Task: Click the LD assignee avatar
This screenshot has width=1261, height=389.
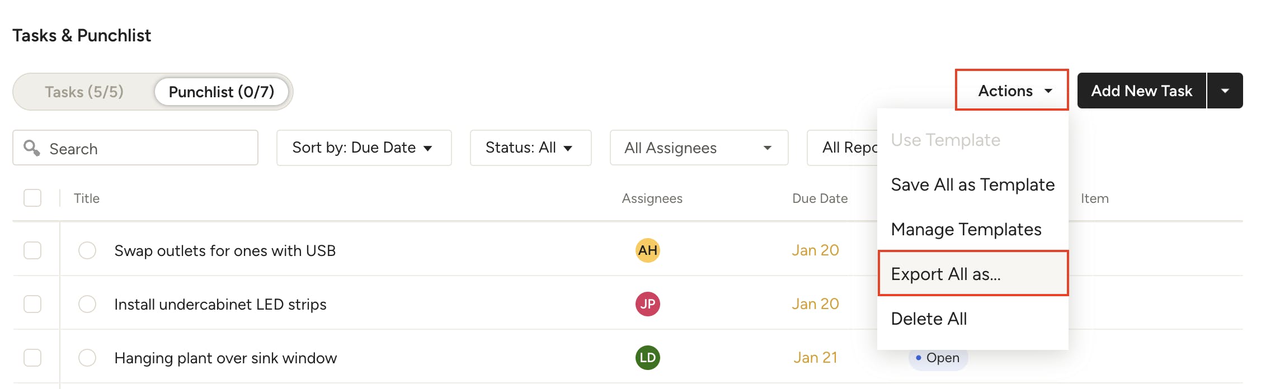Action: pyautogui.click(x=647, y=357)
